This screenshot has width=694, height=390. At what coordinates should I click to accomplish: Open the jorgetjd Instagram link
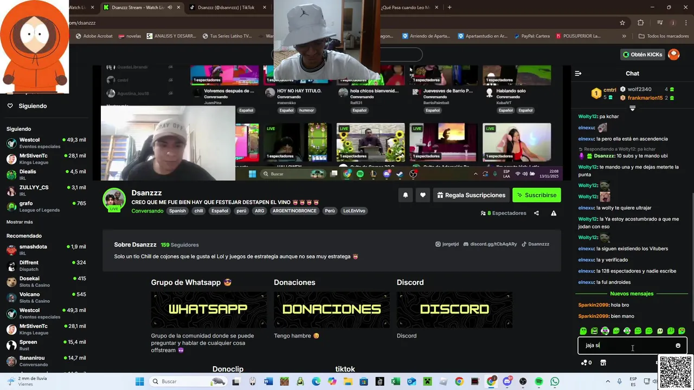pyautogui.click(x=447, y=244)
